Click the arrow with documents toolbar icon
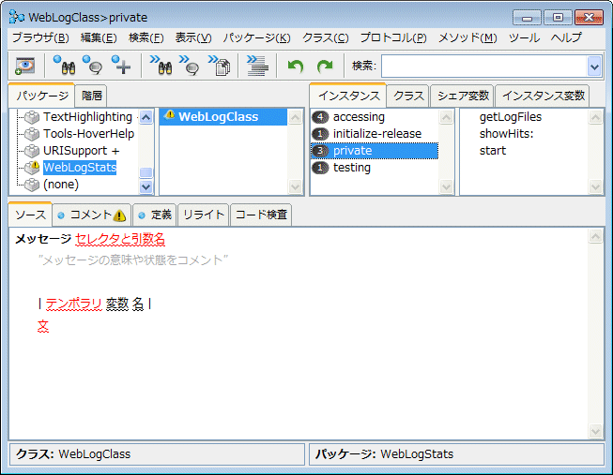Screen dimensions: 613x475 (x=219, y=65)
